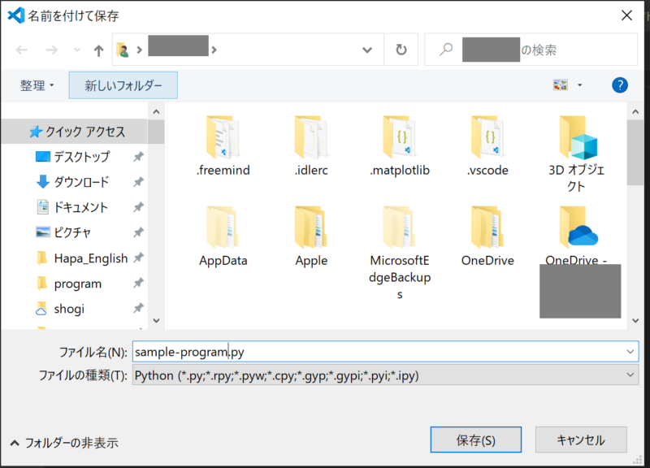Viewport: 650px width, 468px height.
Task: Expand the address bar path history dropdown
Action: [x=367, y=50]
